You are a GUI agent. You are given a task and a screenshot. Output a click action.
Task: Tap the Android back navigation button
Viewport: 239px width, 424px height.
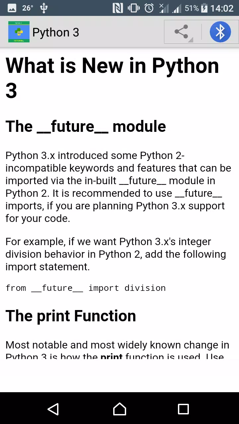pos(53,409)
